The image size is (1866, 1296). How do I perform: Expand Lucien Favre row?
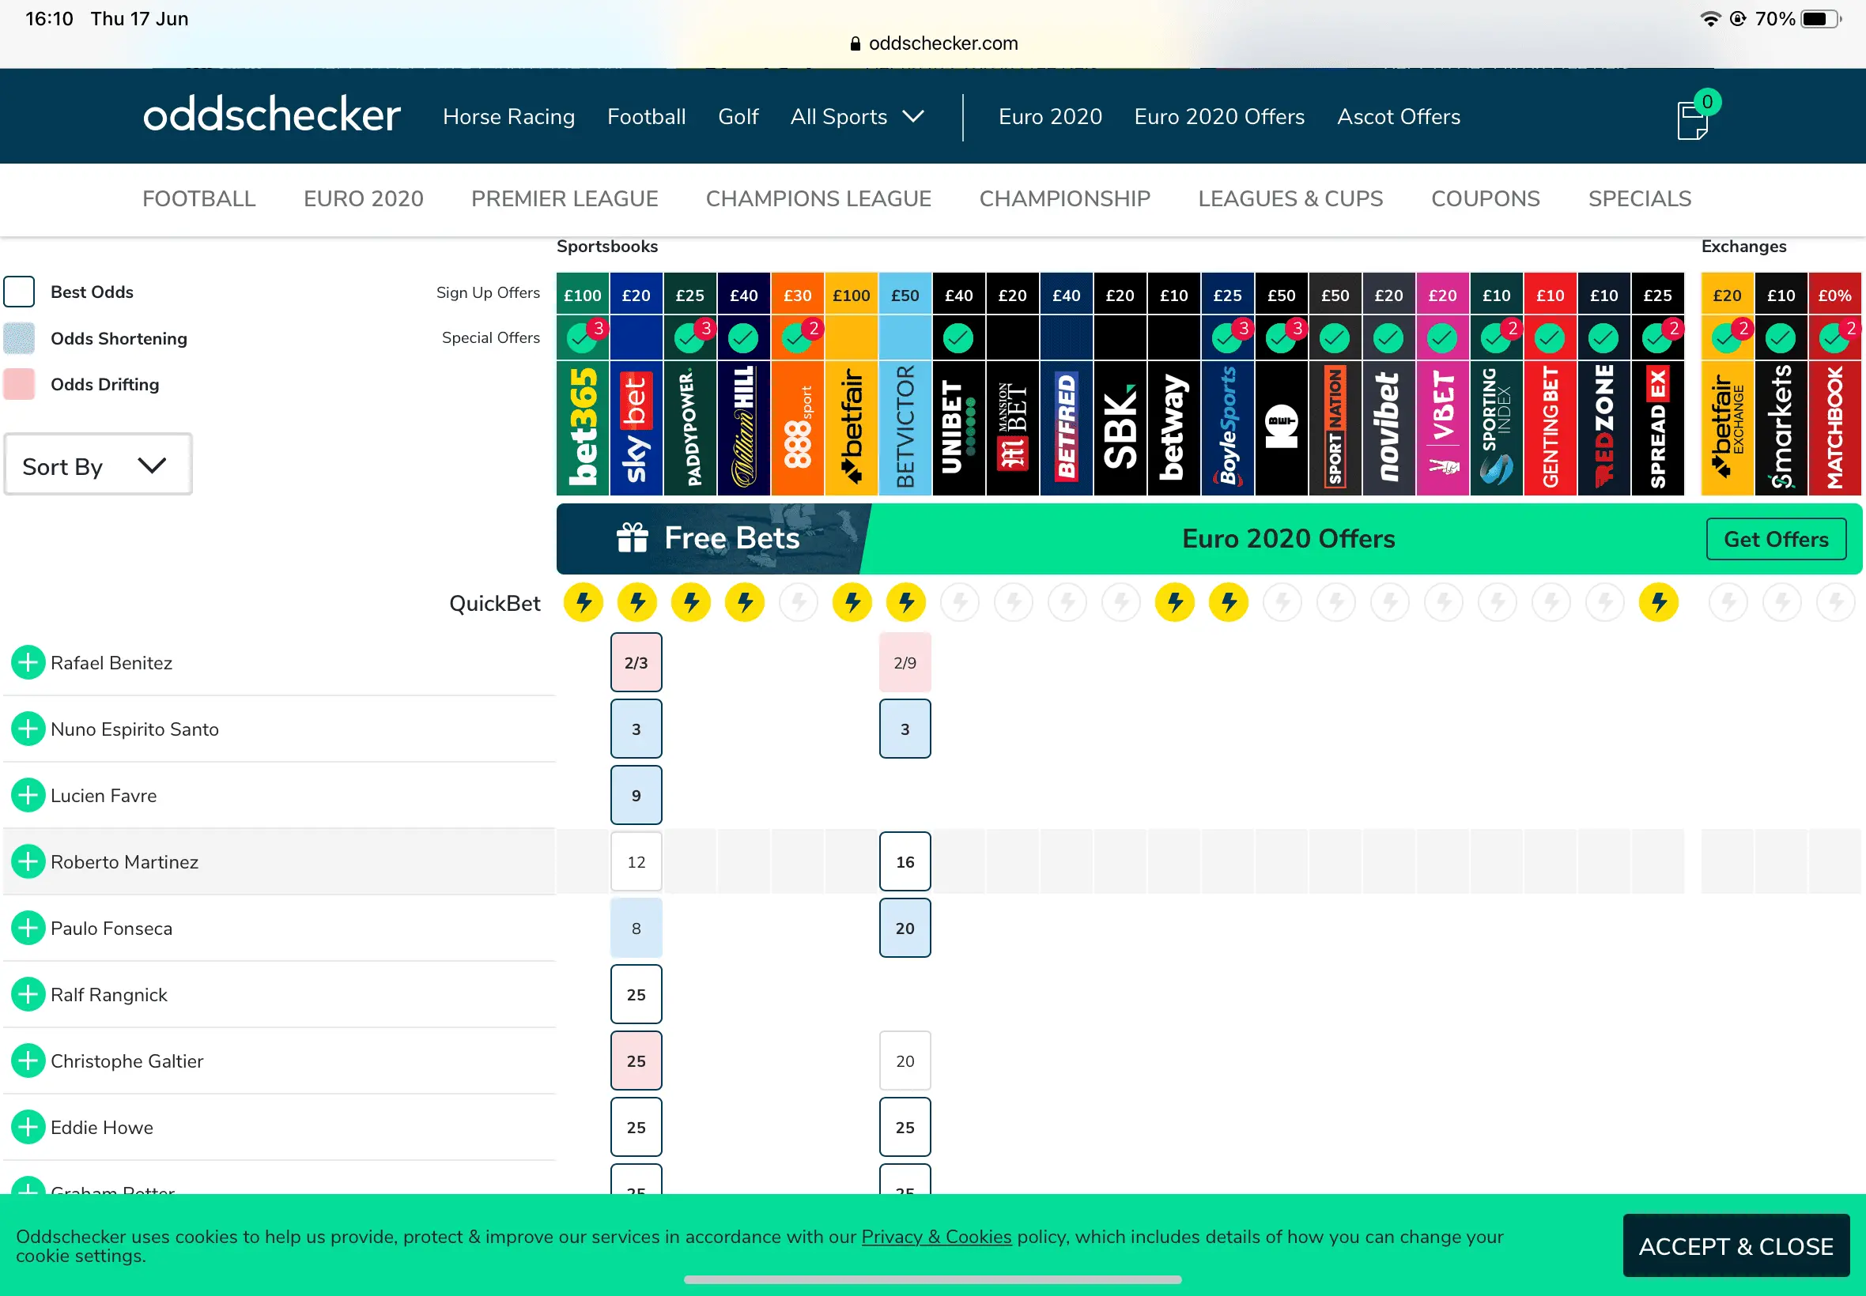pos(28,795)
